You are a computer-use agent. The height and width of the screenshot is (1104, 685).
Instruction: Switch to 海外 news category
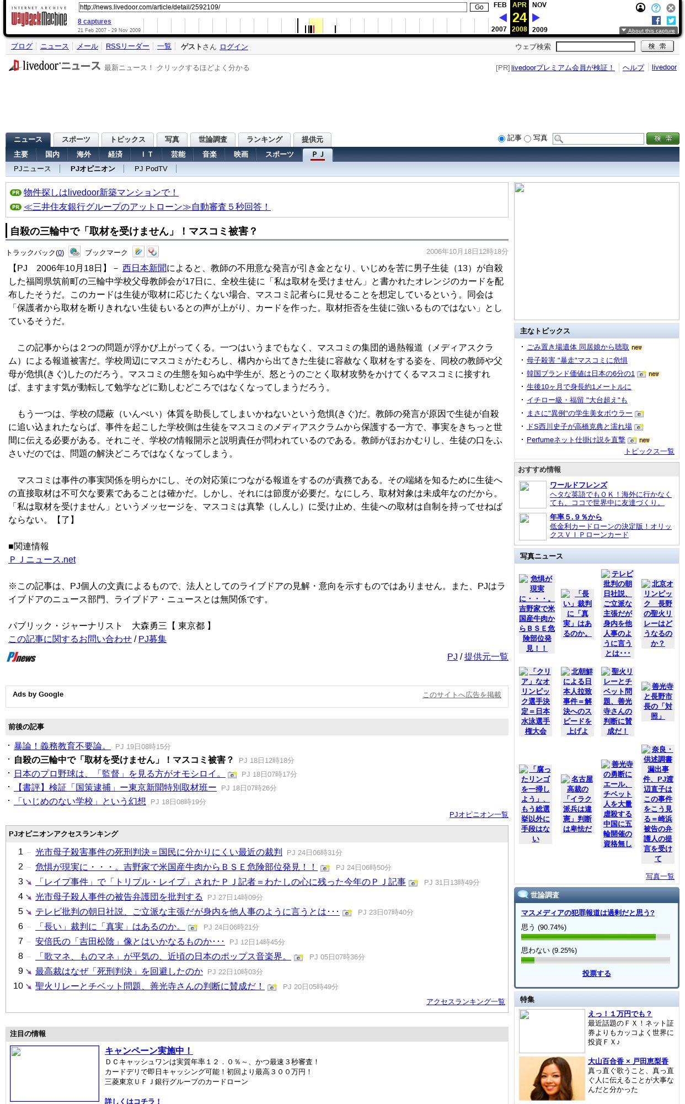84,155
